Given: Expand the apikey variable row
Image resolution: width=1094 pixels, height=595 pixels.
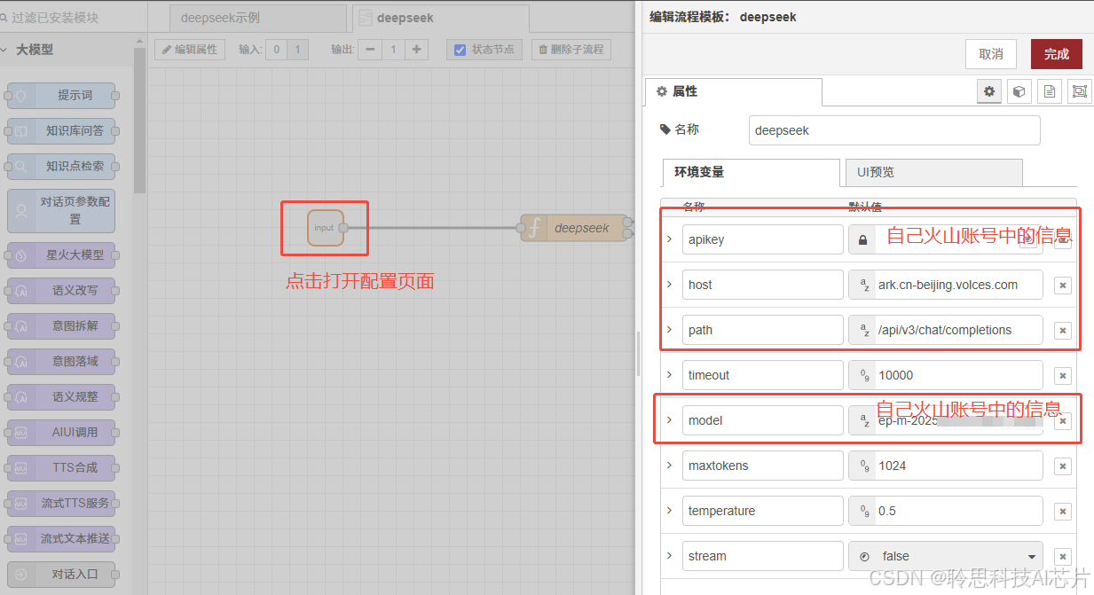Looking at the screenshot, I should [x=669, y=239].
